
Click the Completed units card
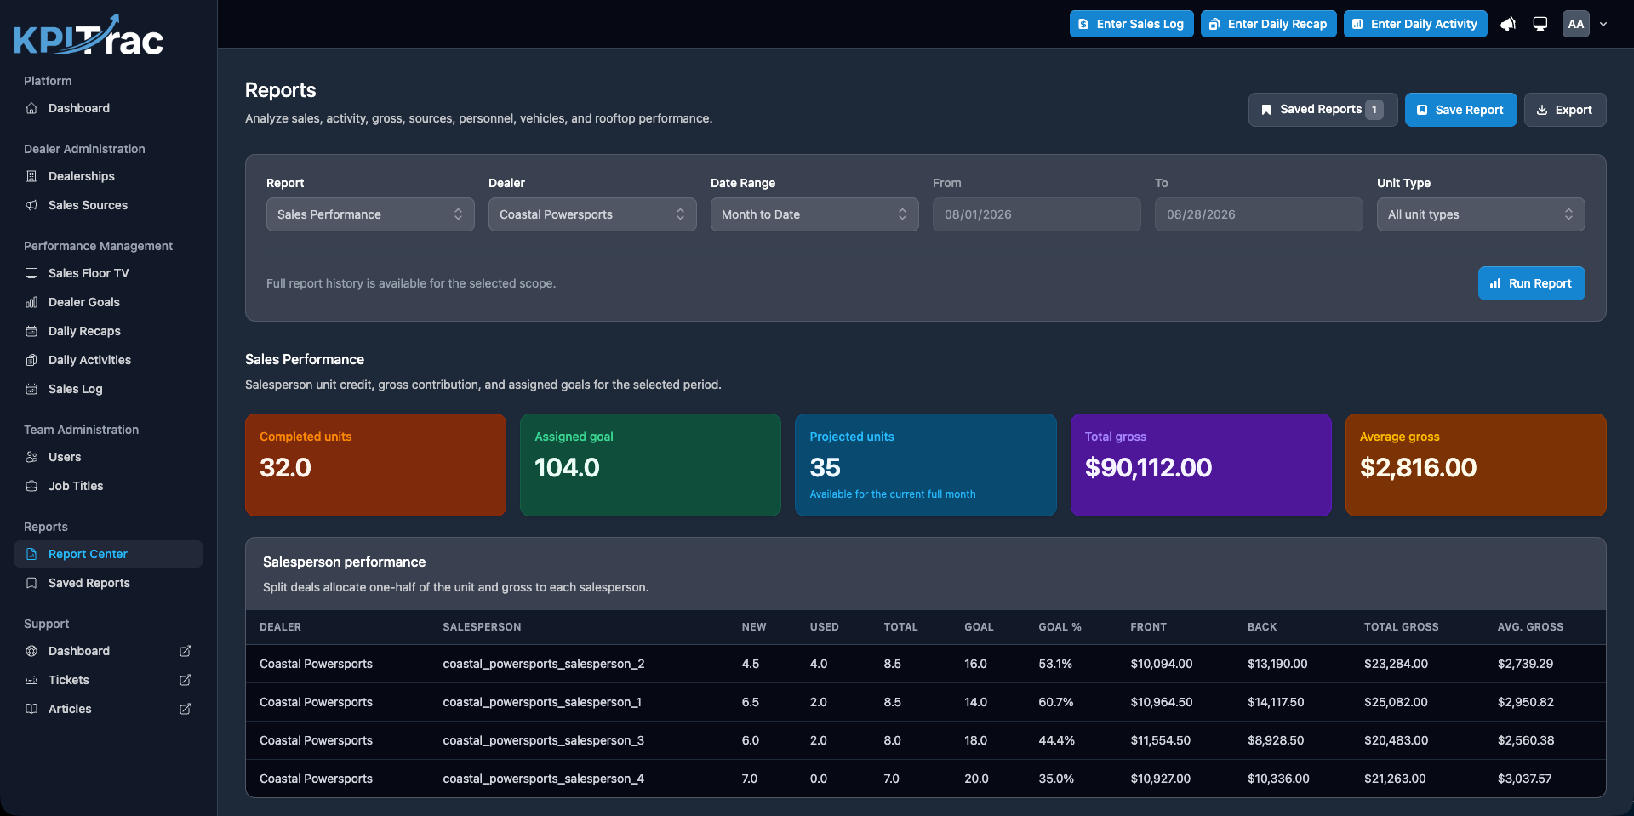pyautogui.click(x=375, y=465)
